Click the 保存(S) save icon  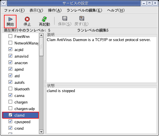(x=65, y=21)
